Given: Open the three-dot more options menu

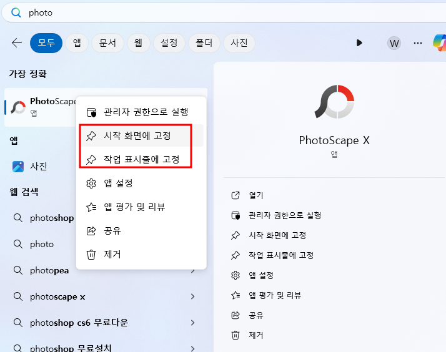Looking at the screenshot, I should tap(418, 43).
